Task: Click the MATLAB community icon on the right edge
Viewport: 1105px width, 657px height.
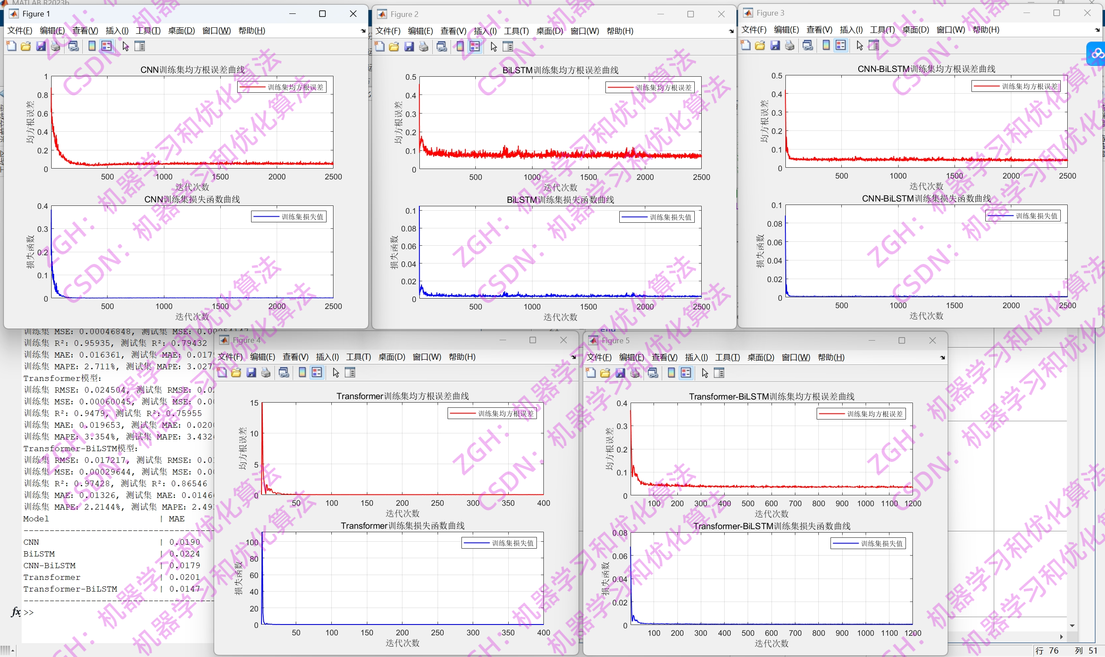Action: point(1097,53)
